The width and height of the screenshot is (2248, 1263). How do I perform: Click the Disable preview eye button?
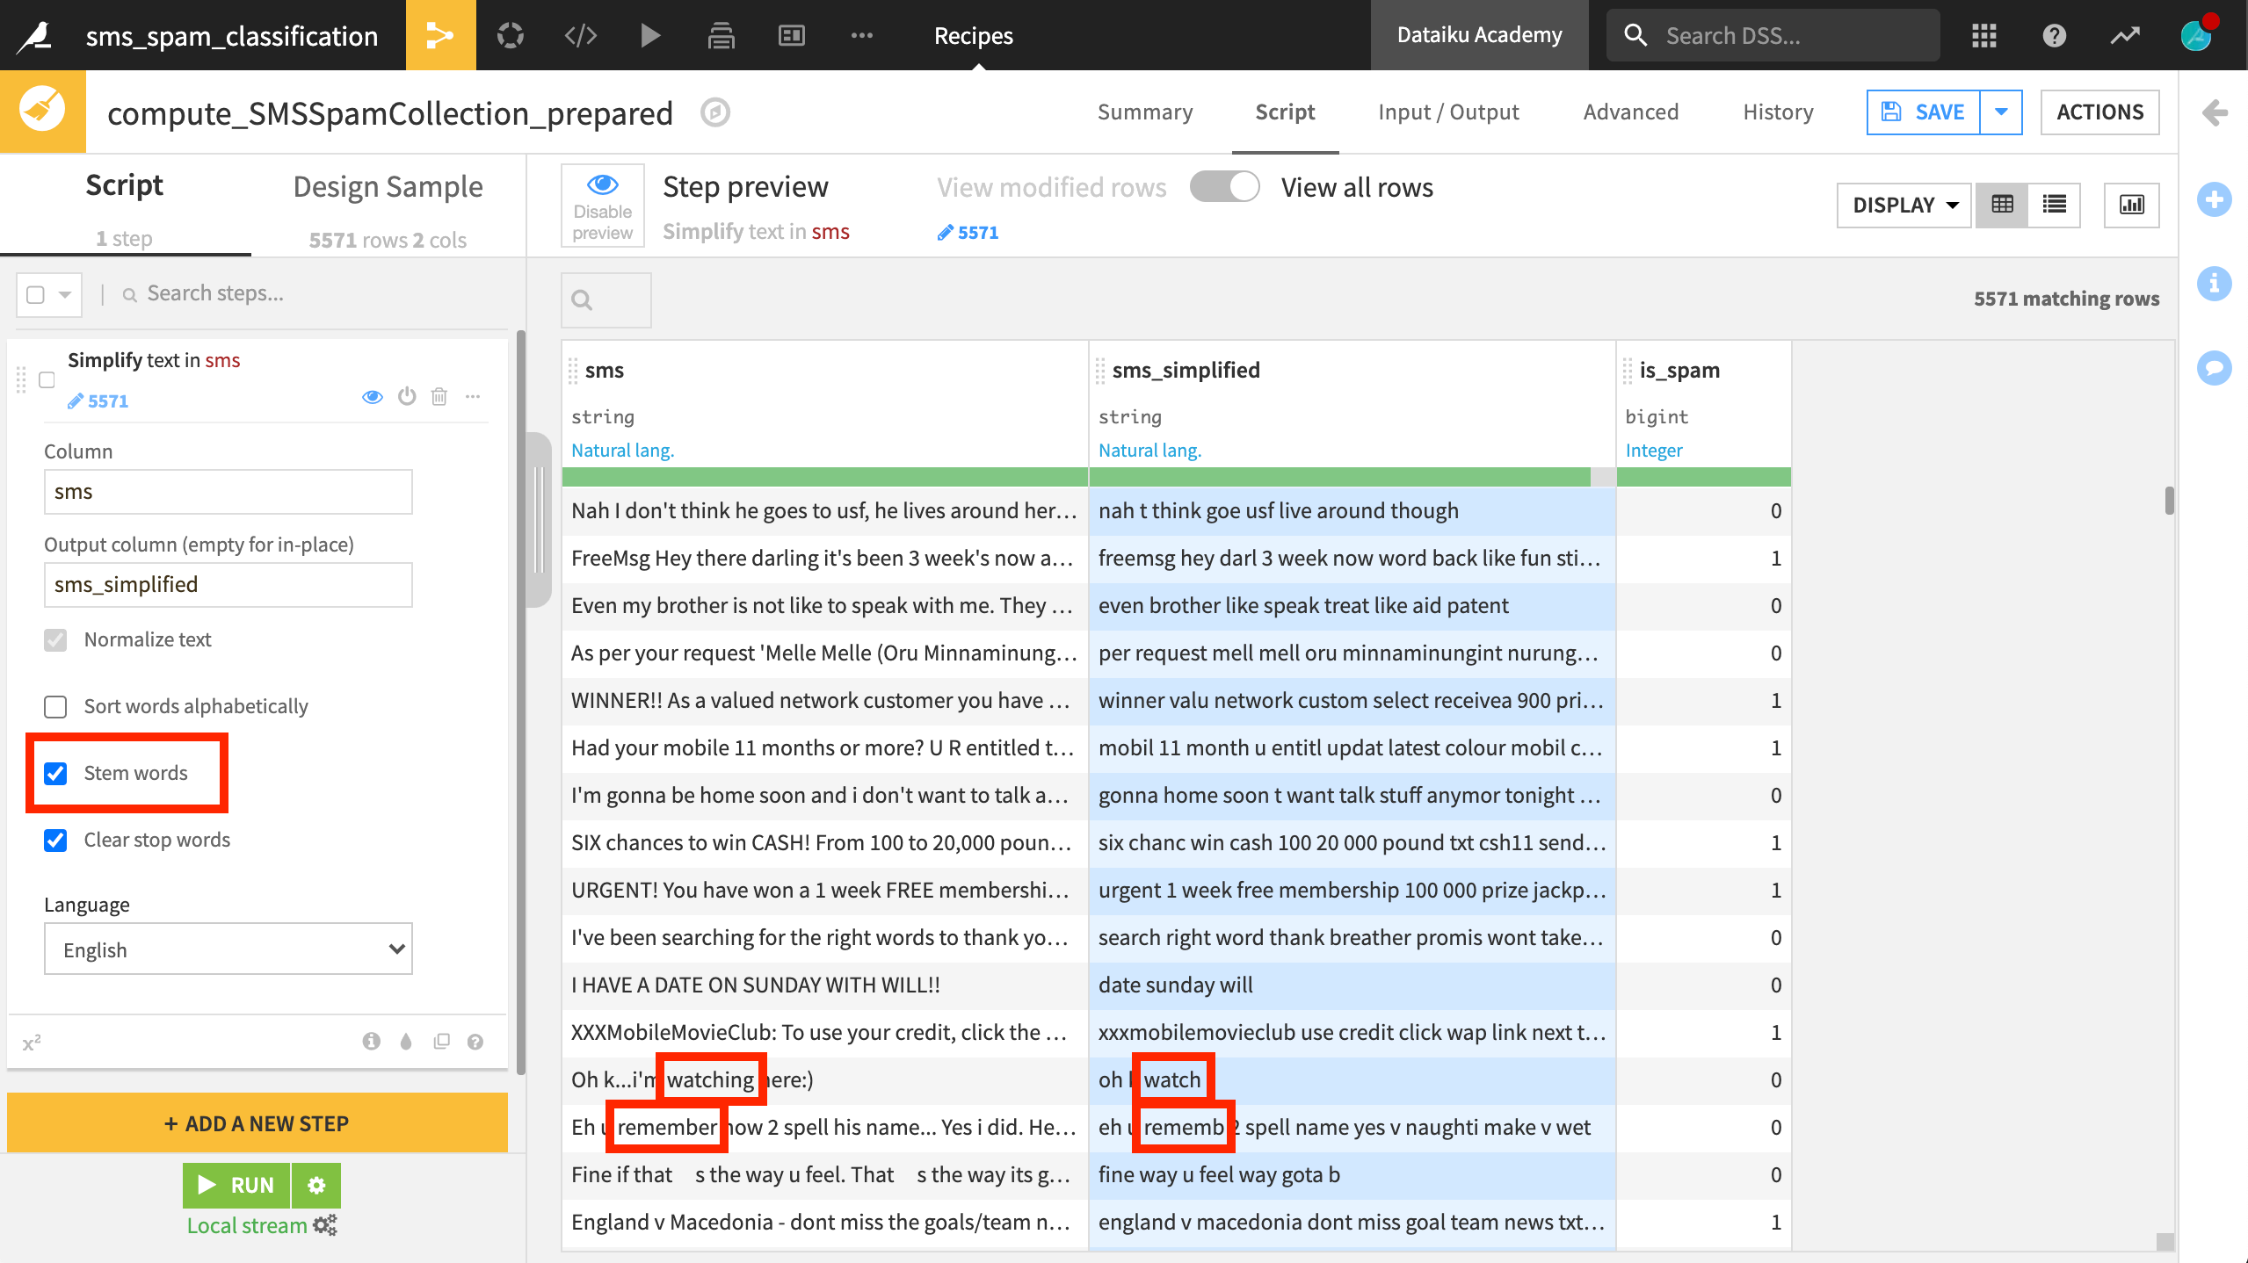tap(602, 206)
